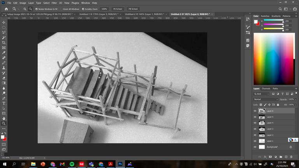Select the Eraser tool
Screen dimensions: 299x168
[4, 78]
